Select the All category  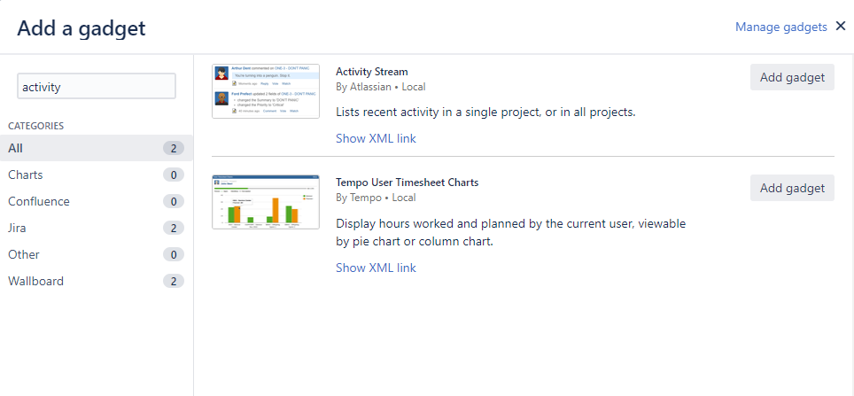15,148
